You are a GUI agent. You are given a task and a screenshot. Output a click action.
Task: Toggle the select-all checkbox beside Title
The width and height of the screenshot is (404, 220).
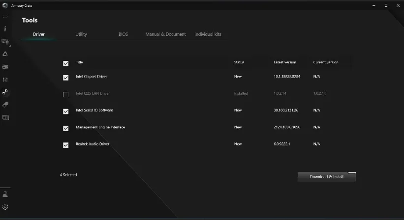(x=66, y=63)
